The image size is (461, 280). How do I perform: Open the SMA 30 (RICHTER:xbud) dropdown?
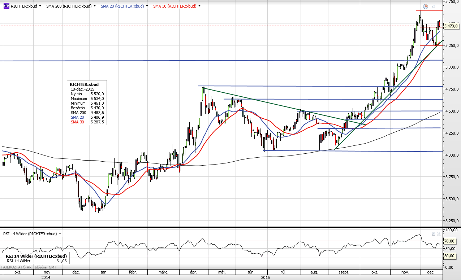[199, 6]
